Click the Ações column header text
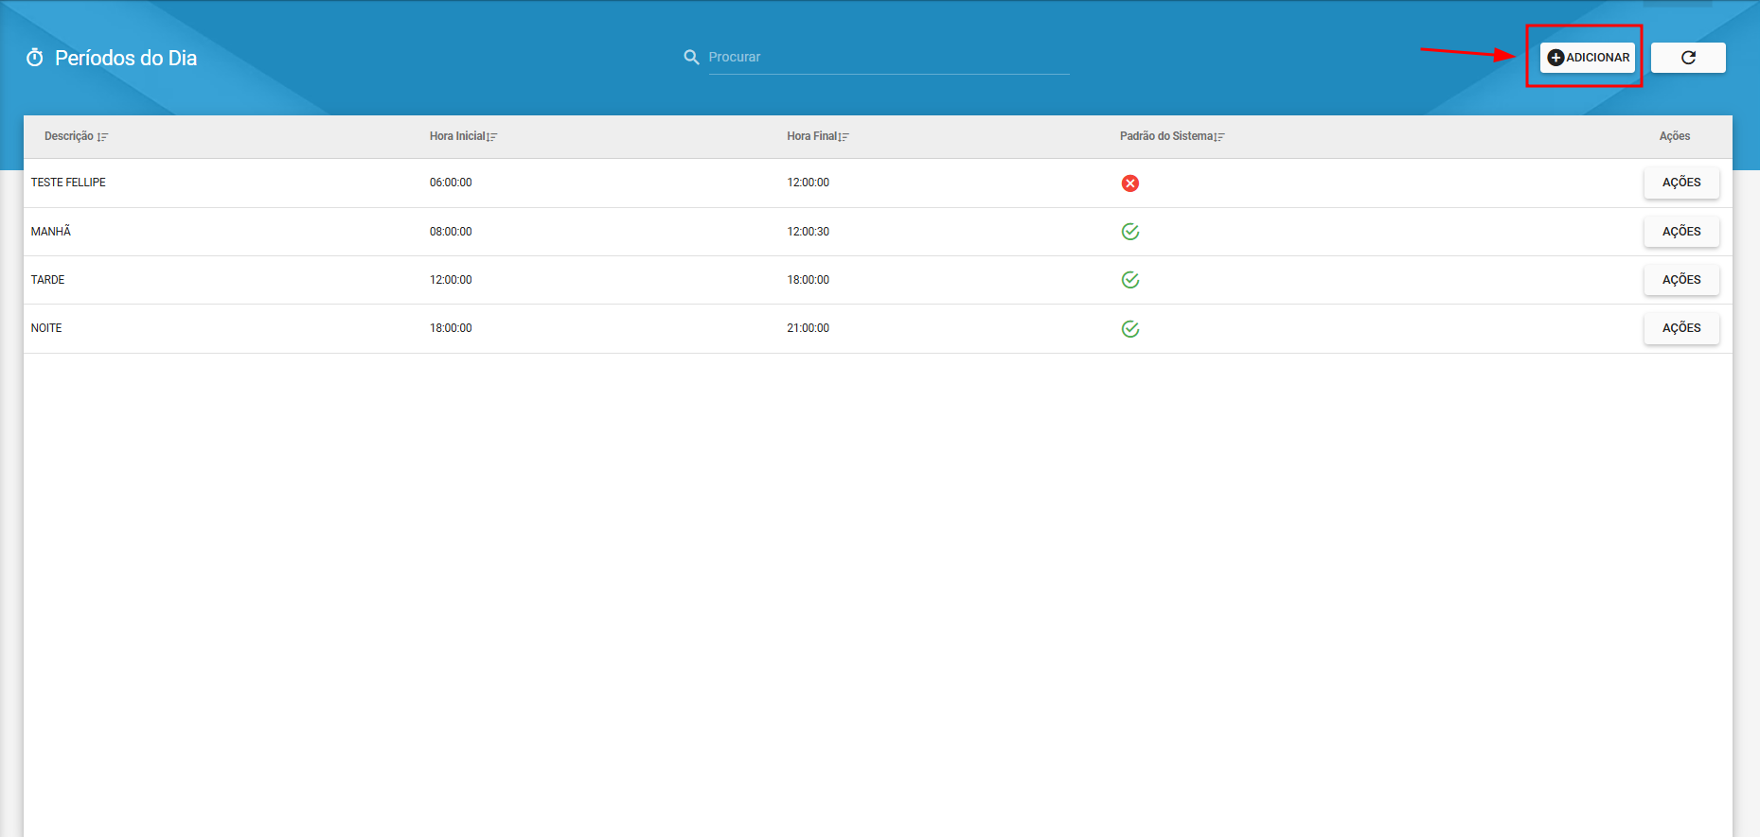This screenshot has height=837, width=1760. point(1675,136)
